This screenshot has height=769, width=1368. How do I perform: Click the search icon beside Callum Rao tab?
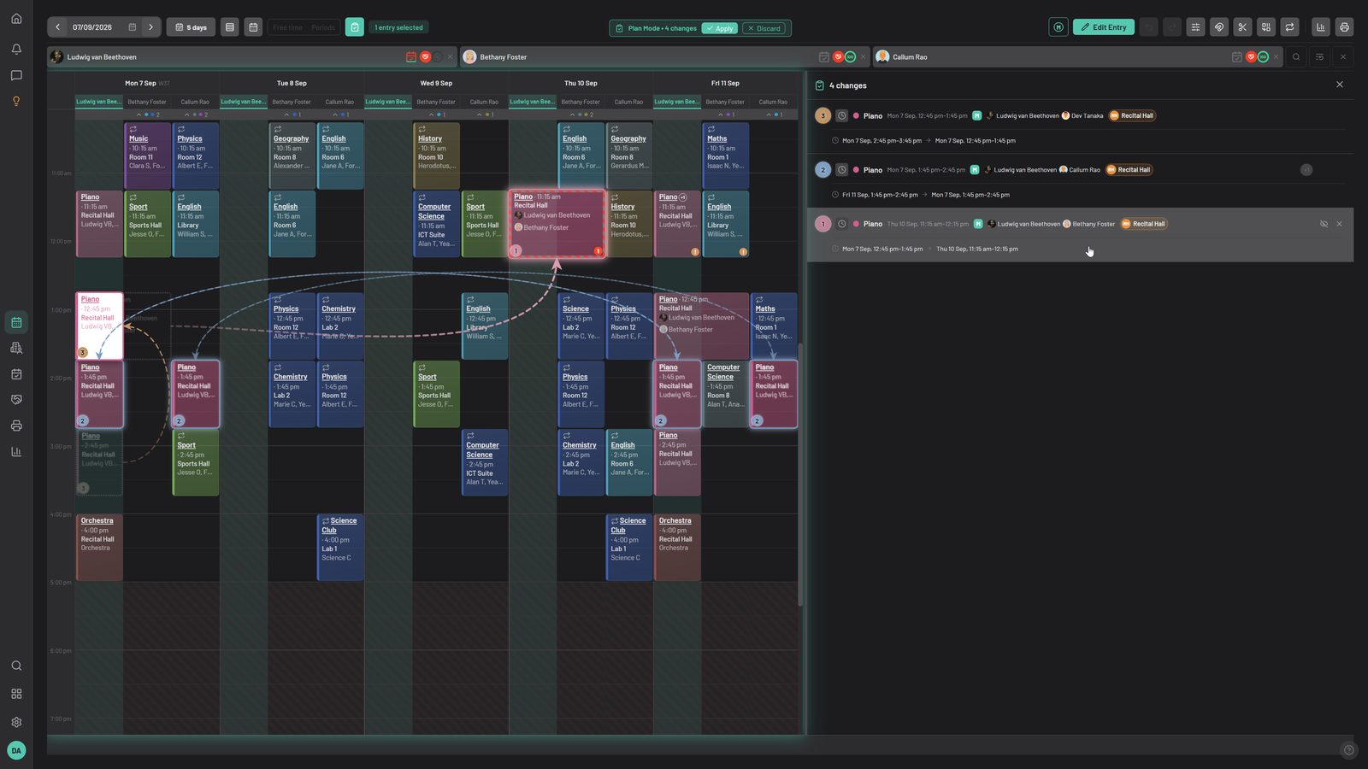[x=1296, y=57]
